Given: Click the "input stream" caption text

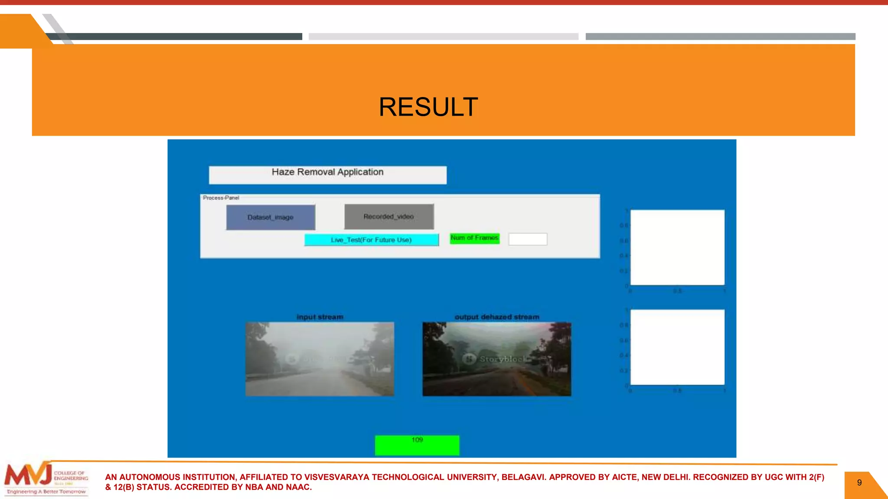Looking at the screenshot, I should [x=320, y=317].
